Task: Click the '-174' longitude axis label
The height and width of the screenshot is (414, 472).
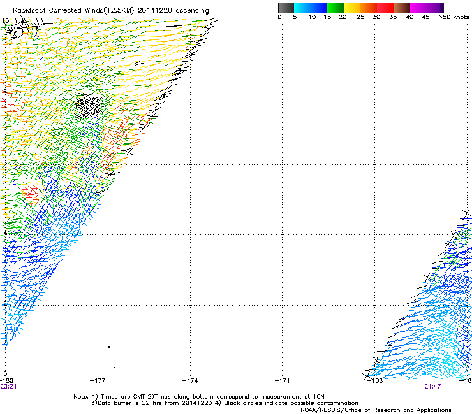Action: (190, 381)
